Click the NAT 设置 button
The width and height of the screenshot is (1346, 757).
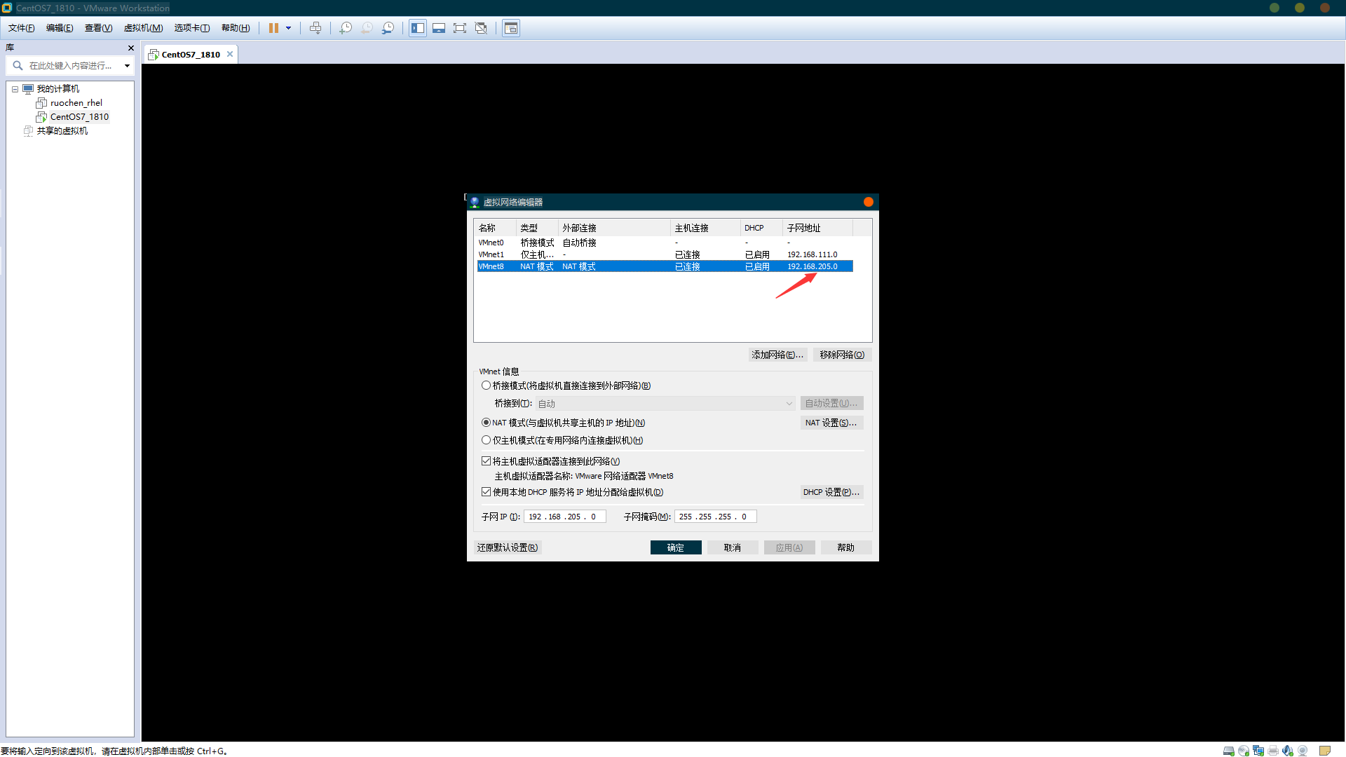(x=831, y=423)
